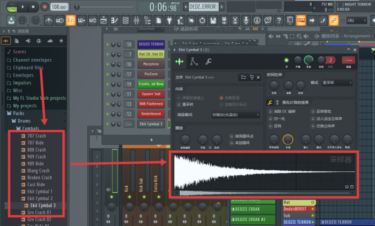
Task: Open the DEDZ..ERROR pattern selector
Action: (203, 7)
